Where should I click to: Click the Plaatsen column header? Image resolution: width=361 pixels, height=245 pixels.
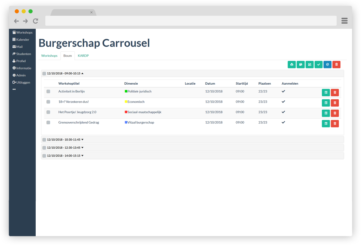click(x=265, y=83)
